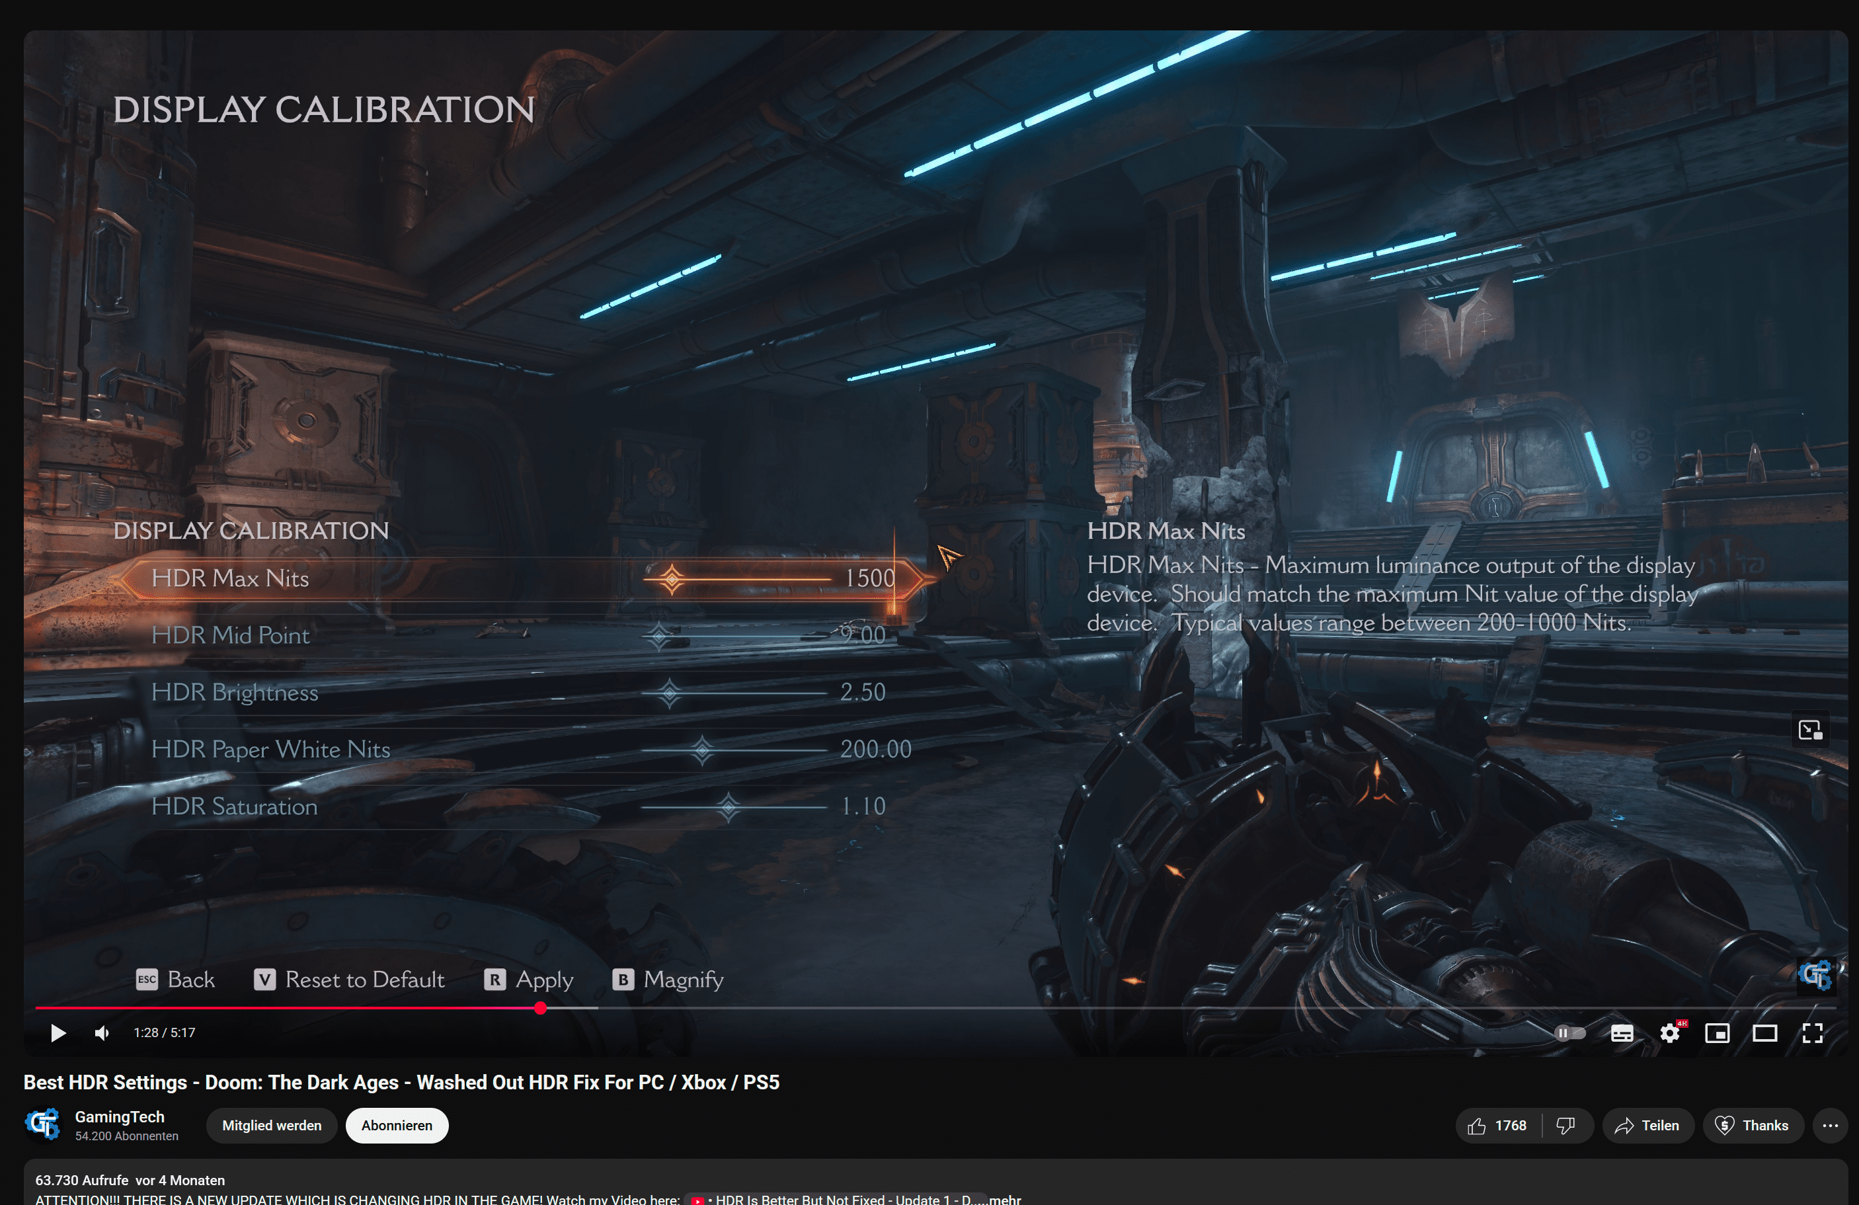Click the Abonnieren subscribe button
Screen dimensions: 1859x1205
(396, 1125)
